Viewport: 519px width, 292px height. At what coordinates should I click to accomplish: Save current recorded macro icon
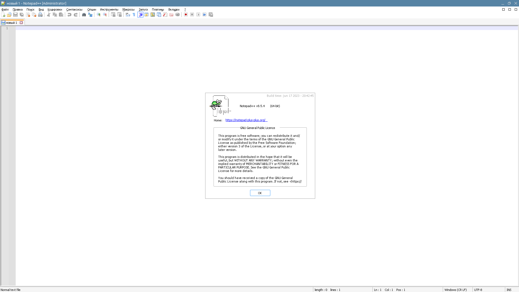(x=211, y=15)
